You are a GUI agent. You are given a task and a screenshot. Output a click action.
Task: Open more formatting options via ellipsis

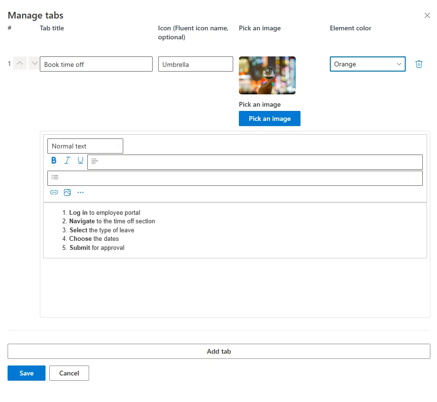[80, 192]
